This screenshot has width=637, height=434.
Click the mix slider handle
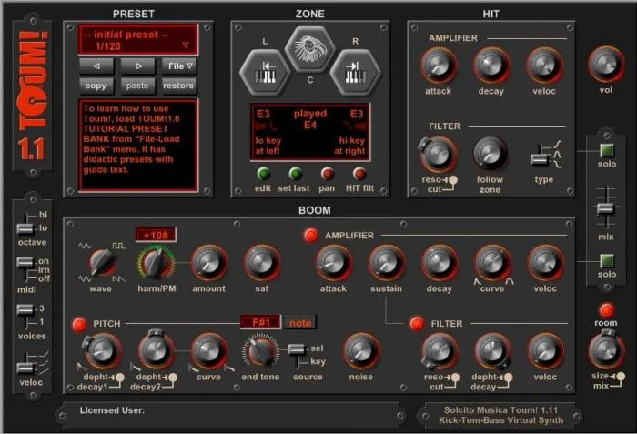(x=605, y=208)
